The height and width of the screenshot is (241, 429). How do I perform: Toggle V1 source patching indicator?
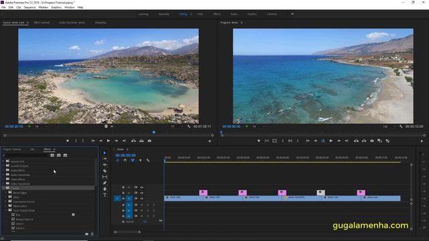[x=117, y=199]
